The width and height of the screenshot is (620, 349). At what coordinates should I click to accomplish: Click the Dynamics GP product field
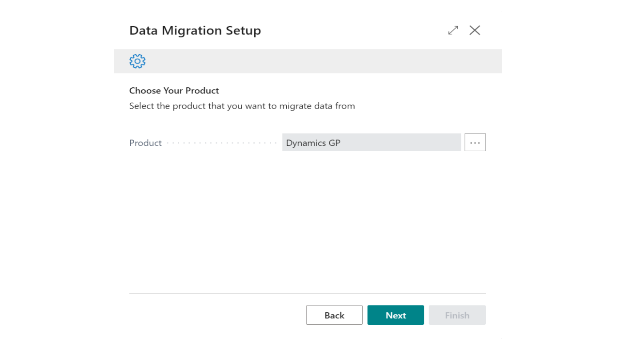point(372,143)
